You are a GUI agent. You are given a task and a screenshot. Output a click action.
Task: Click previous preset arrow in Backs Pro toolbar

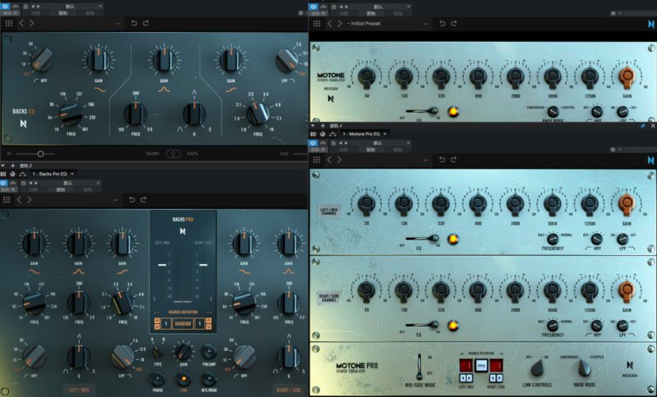coord(21,199)
